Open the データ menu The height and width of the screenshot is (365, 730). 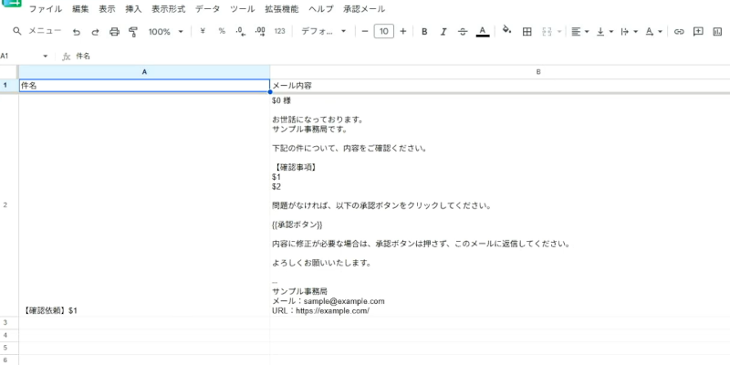tap(208, 9)
